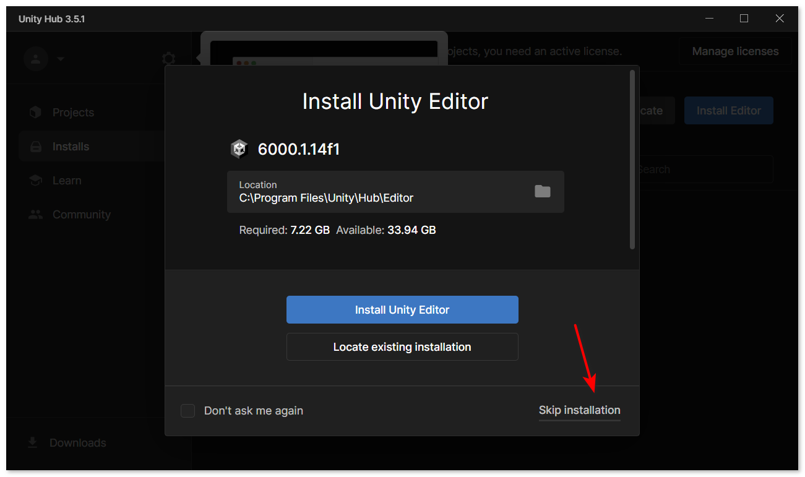Open the Preferences gear icon
The image size is (805, 477).
(x=168, y=59)
